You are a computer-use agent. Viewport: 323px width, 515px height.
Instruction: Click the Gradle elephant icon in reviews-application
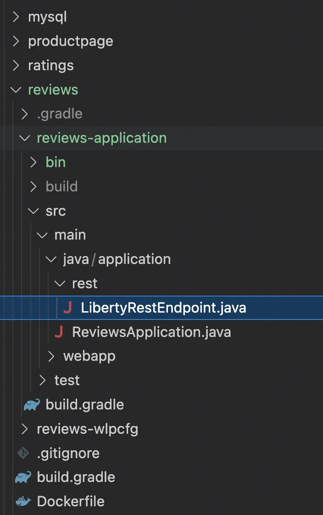click(x=31, y=404)
